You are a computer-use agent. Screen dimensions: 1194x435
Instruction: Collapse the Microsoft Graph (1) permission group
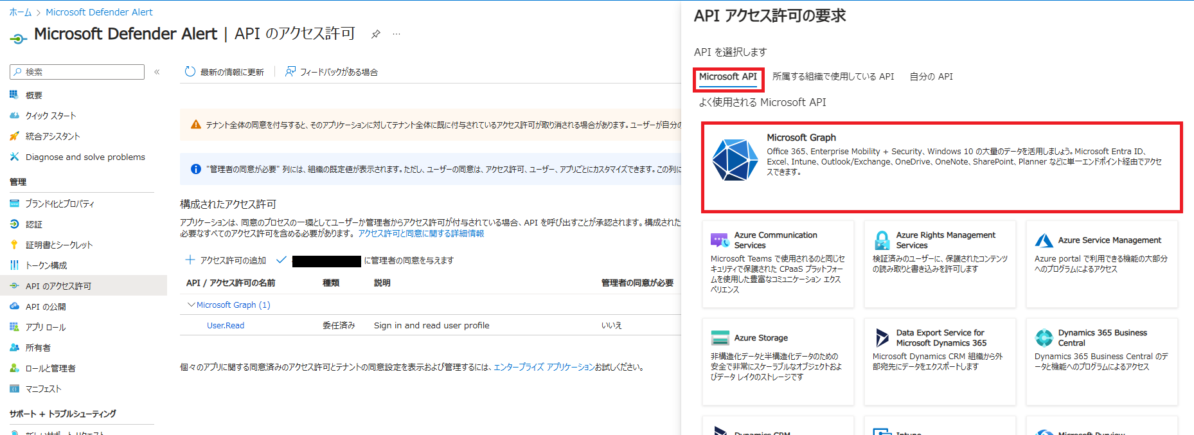point(191,305)
